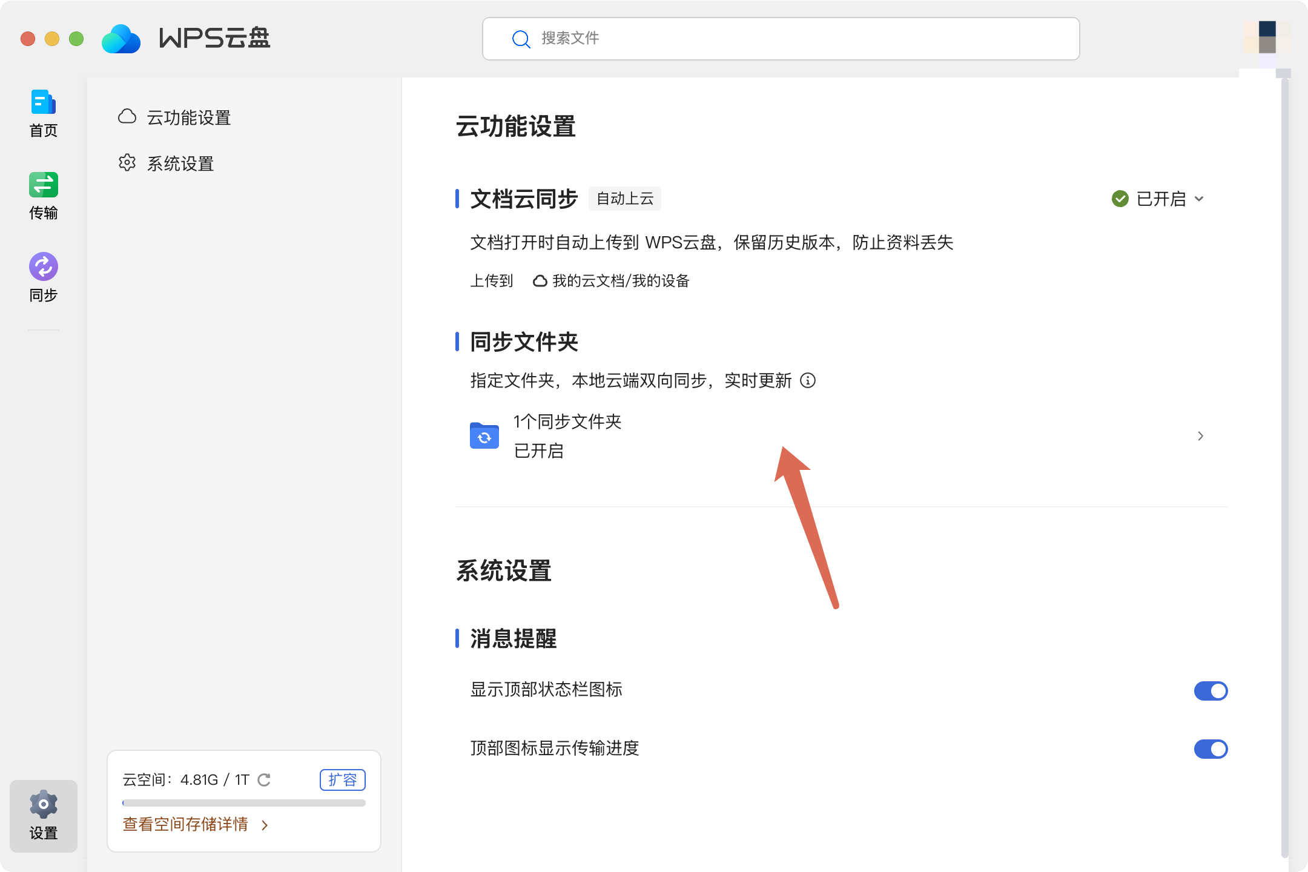Click the green check icon next to 已开启
The image size is (1308, 872).
click(1120, 199)
